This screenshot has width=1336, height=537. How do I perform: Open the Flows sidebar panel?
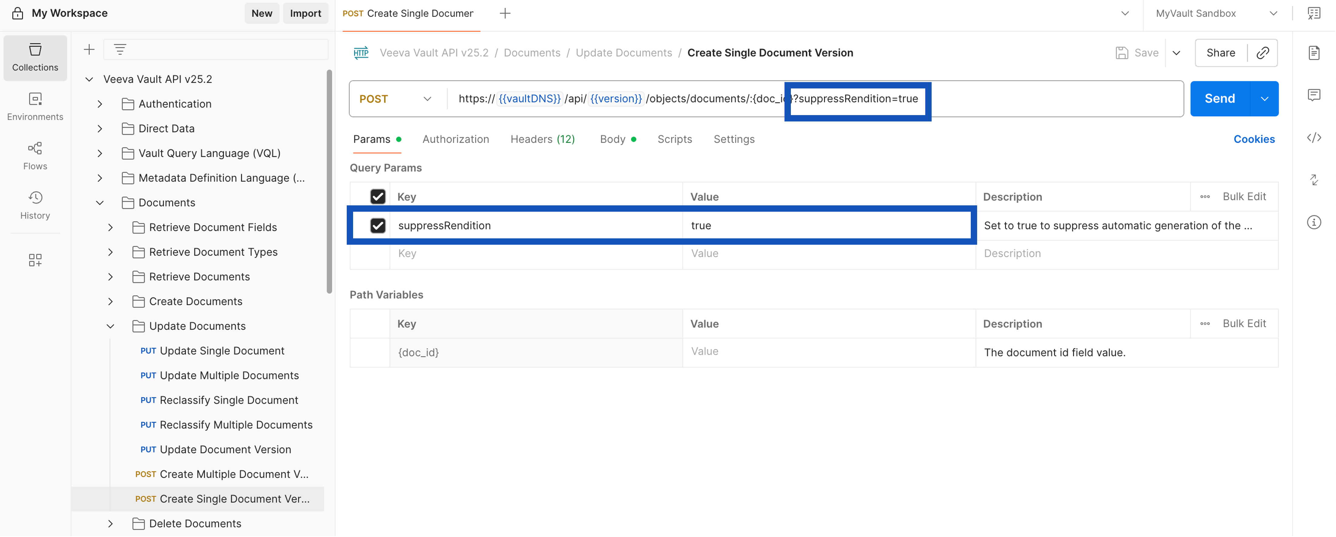pos(35,155)
